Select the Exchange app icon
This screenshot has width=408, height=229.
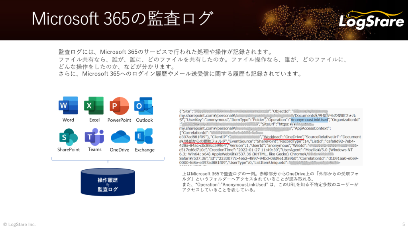point(144,136)
